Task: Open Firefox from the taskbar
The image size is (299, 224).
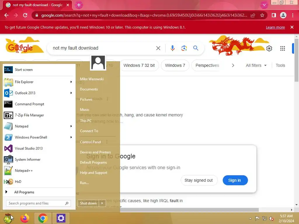Action: [25, 218]
